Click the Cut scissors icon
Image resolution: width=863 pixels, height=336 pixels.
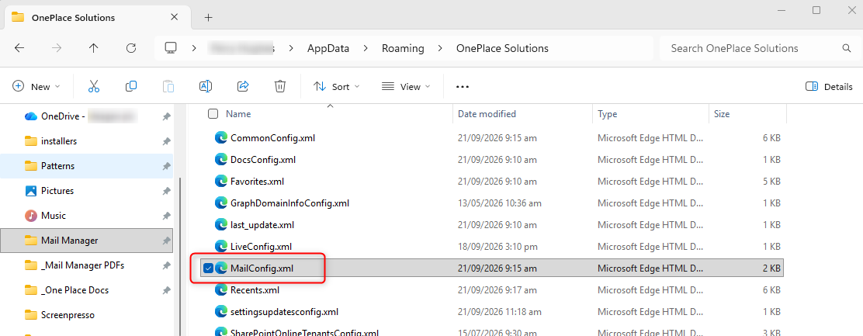(x=94, y=86)
